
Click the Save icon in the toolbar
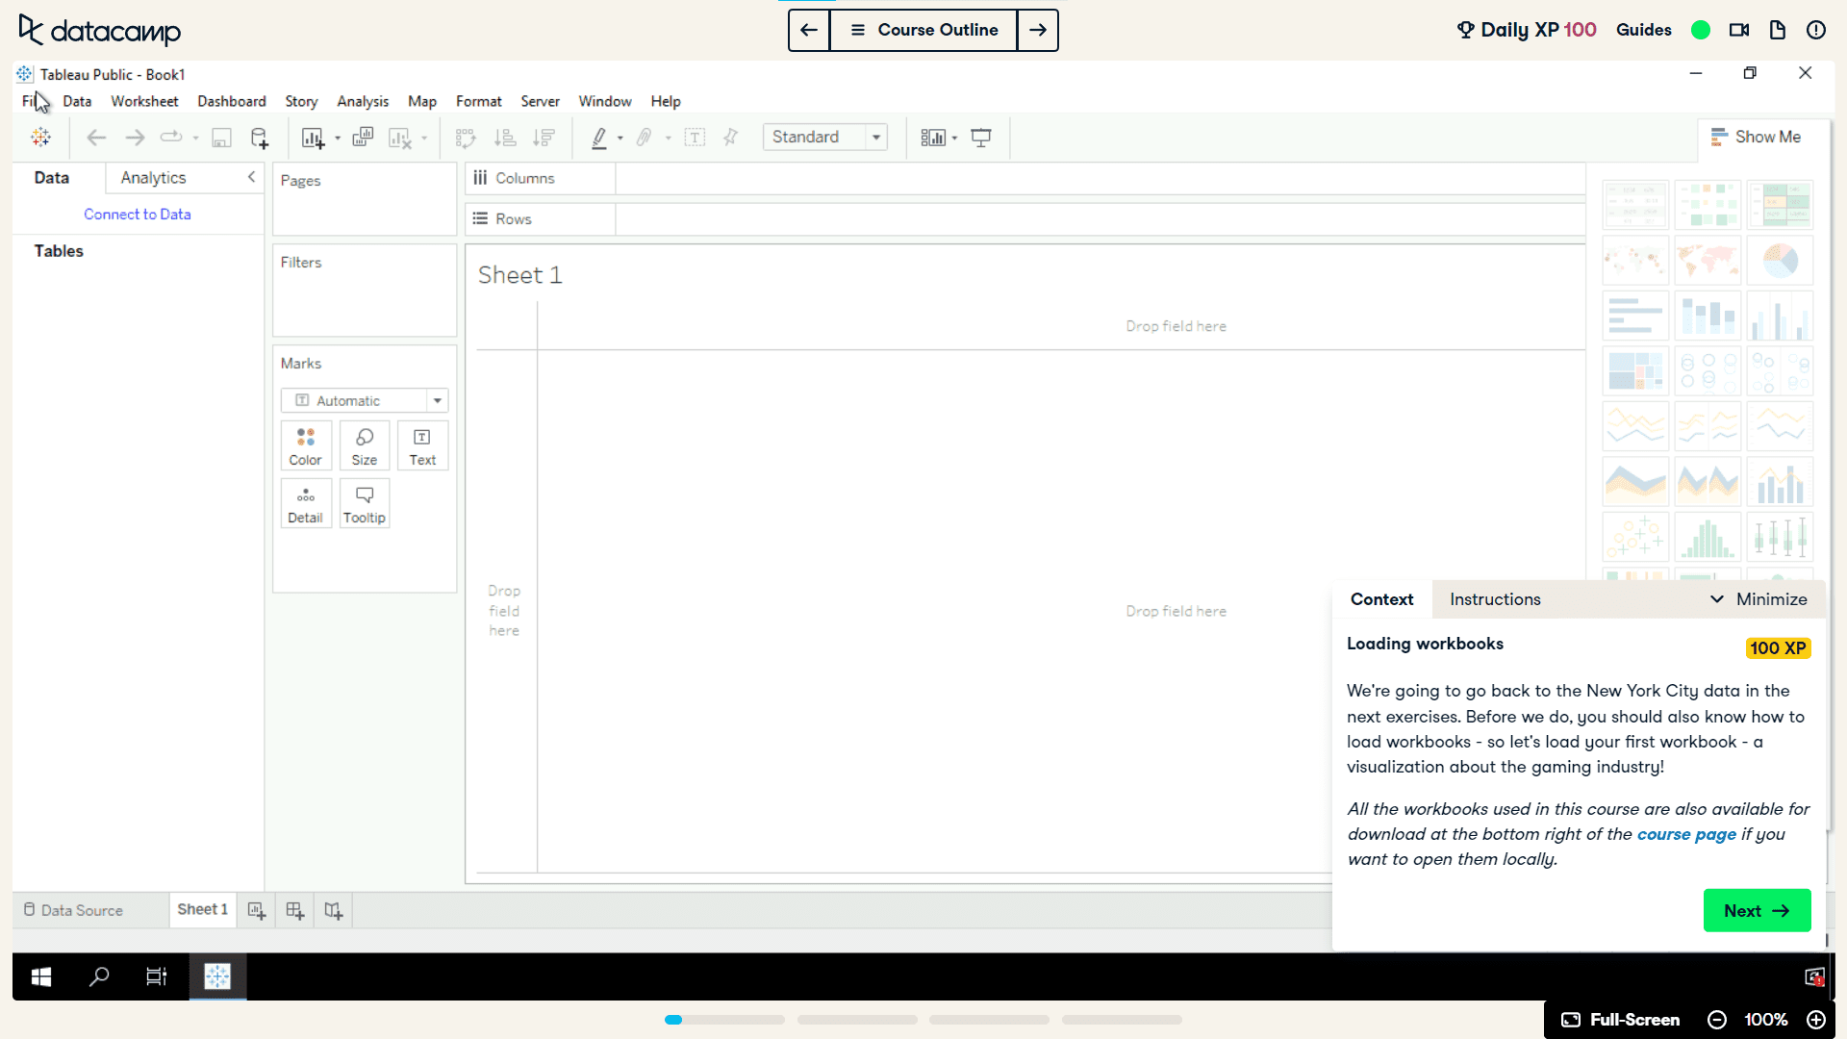pyautogui.click(x=221, y=138)
